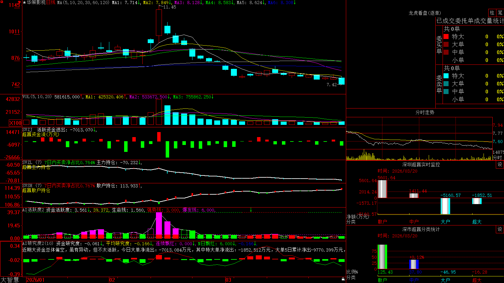504x283 pixels.
Task: Click the 委卖单 vertical label
Action: click(439, 84)
